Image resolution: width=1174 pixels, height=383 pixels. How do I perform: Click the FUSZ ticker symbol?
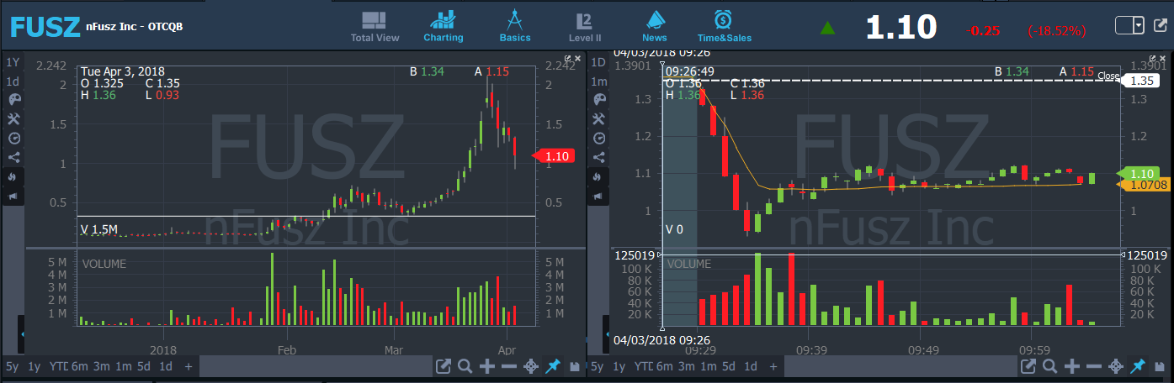coord(45,27)
